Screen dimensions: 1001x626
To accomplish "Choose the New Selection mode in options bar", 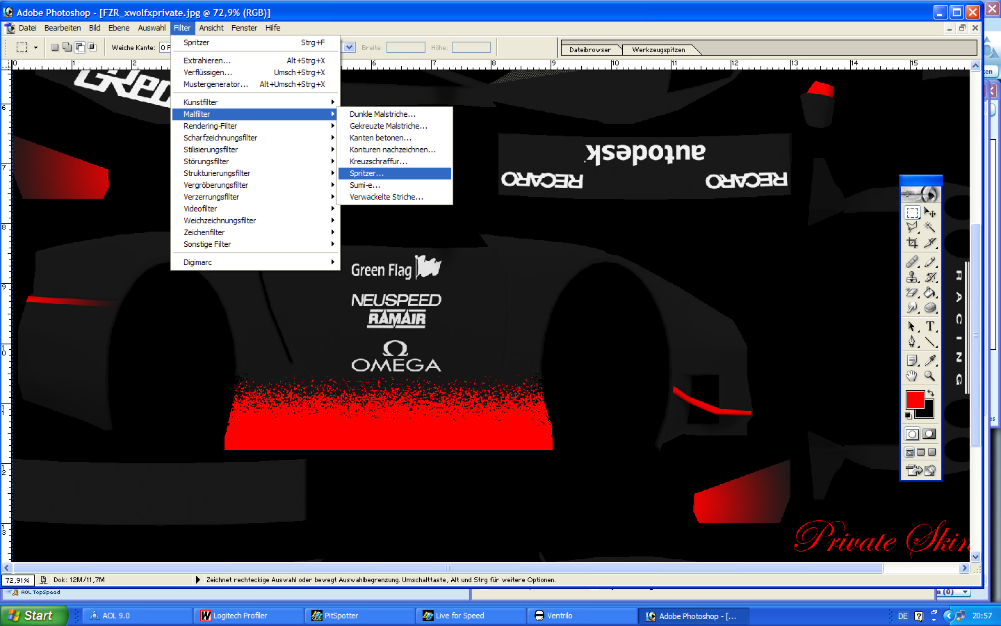I will click(55, 47).
